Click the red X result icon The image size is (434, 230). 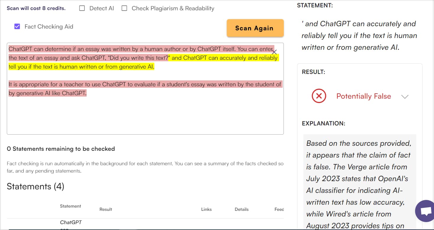click(x=319, y=96)
